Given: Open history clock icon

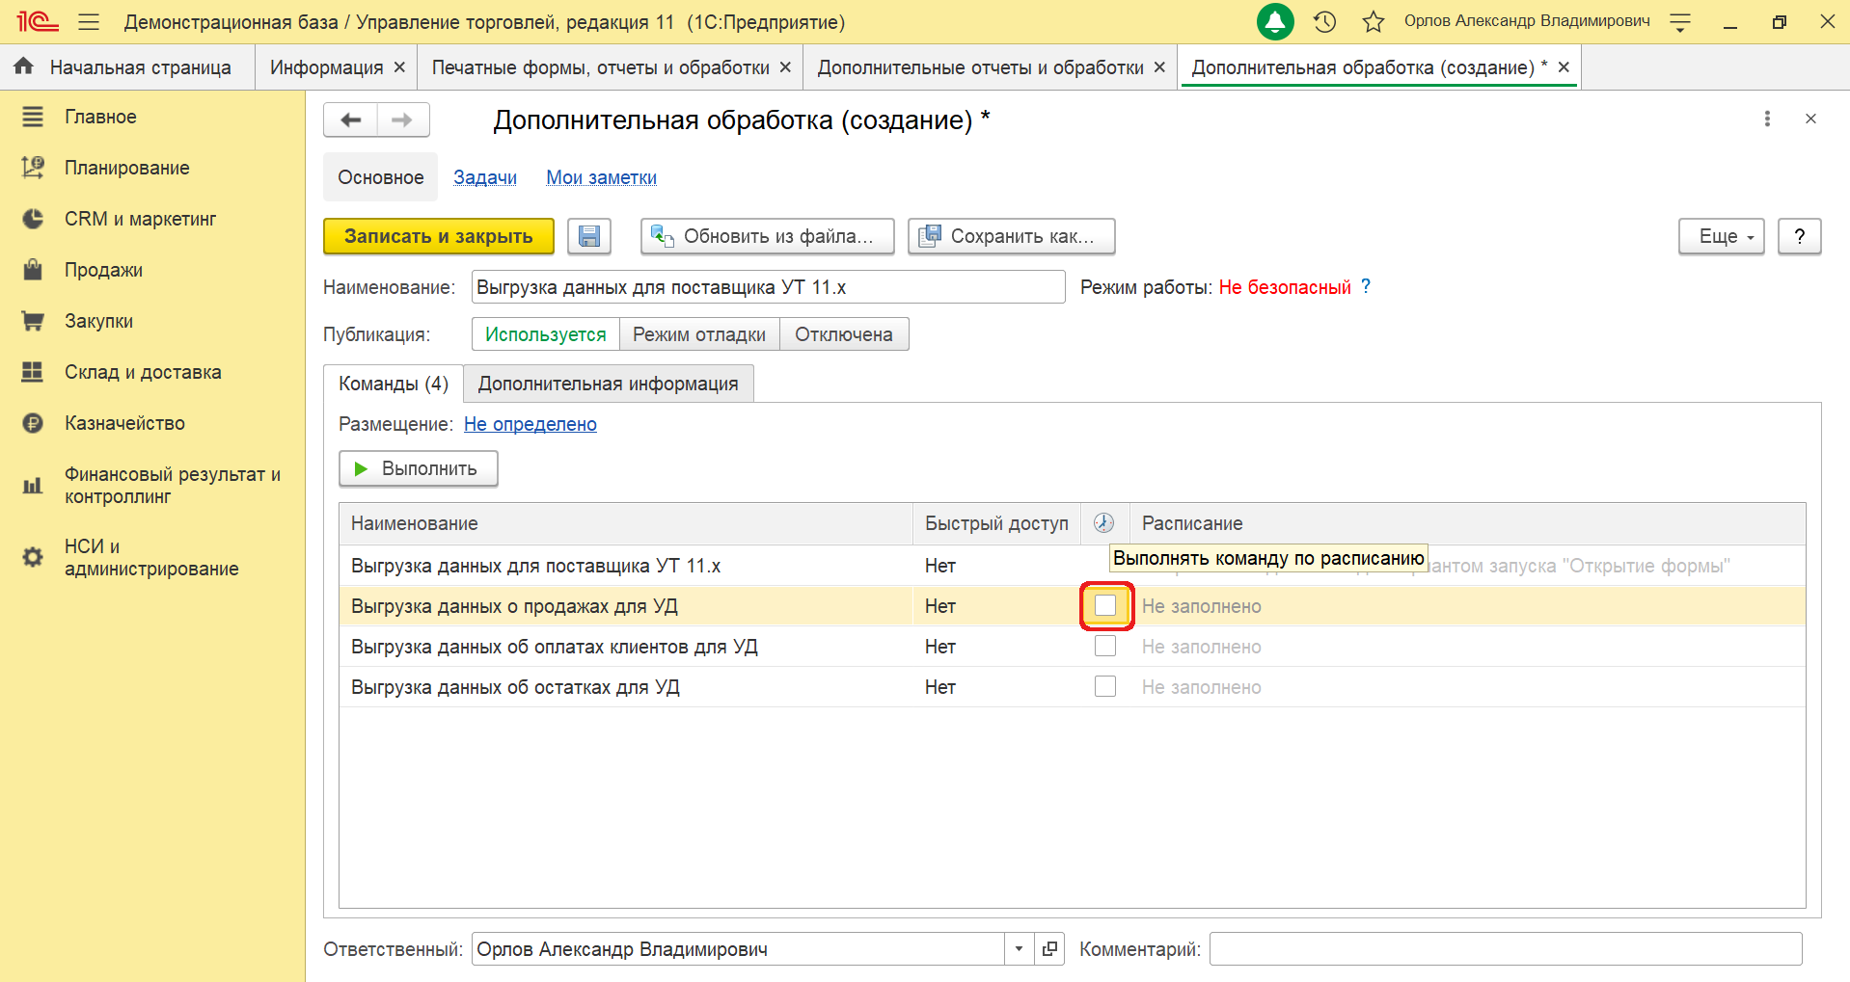Looking at the screenshot, I should 1325,21.
